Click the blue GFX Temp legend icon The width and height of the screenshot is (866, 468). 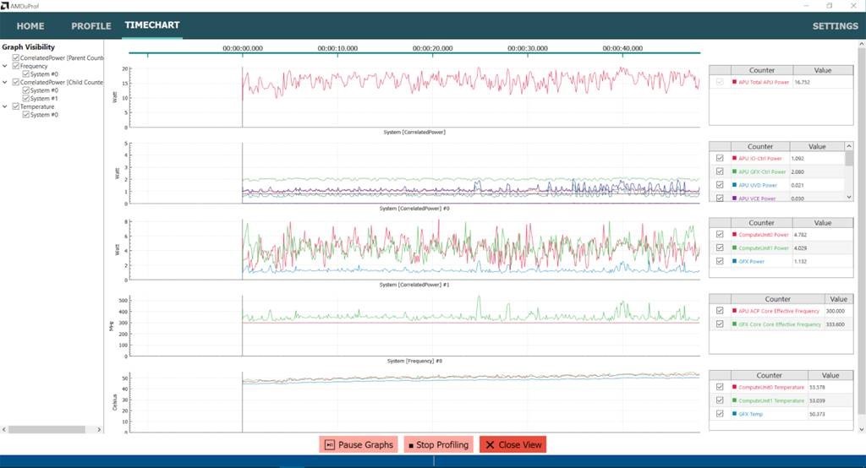tap(735, 414)
